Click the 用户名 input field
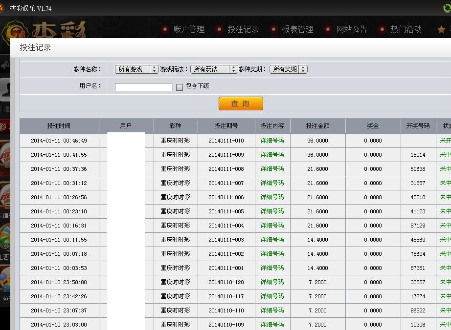This screenshot has width=451, height=330. (143, 87)
